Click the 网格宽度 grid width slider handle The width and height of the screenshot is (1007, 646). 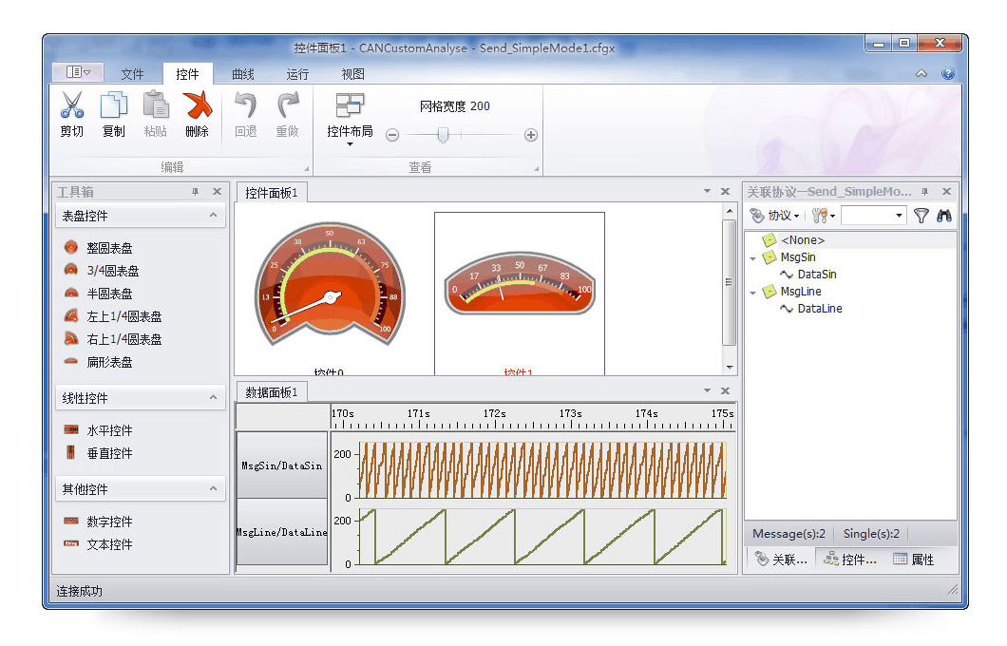click(x=443, y=135)
